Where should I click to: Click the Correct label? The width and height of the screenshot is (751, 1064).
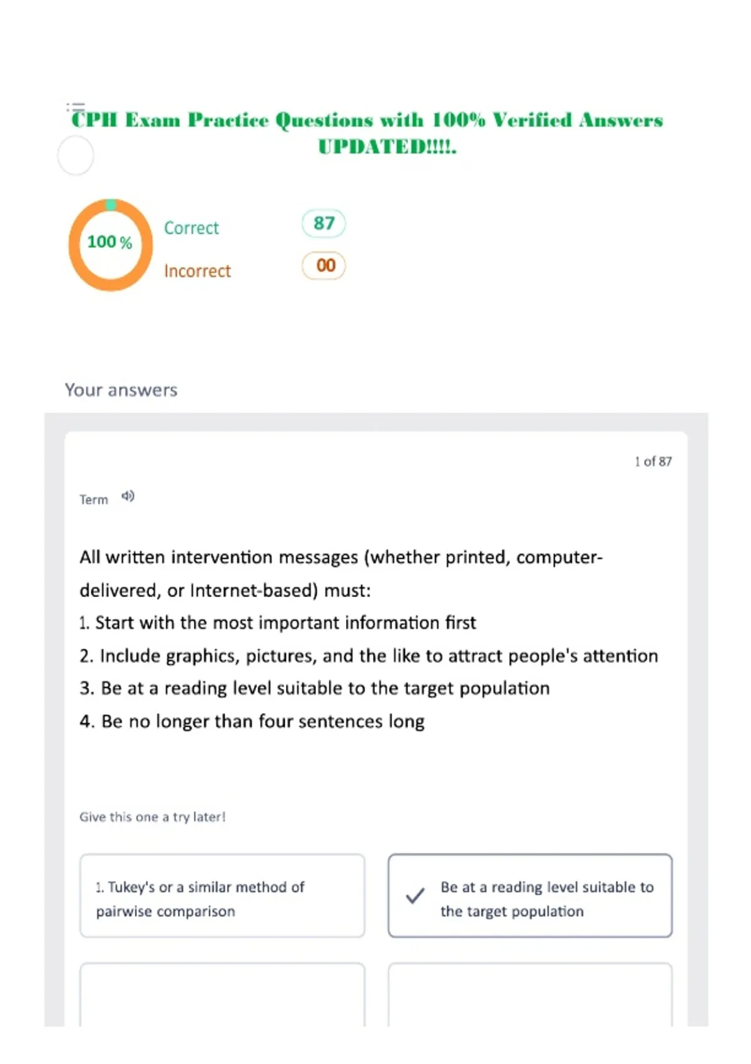tap(192, 228)
